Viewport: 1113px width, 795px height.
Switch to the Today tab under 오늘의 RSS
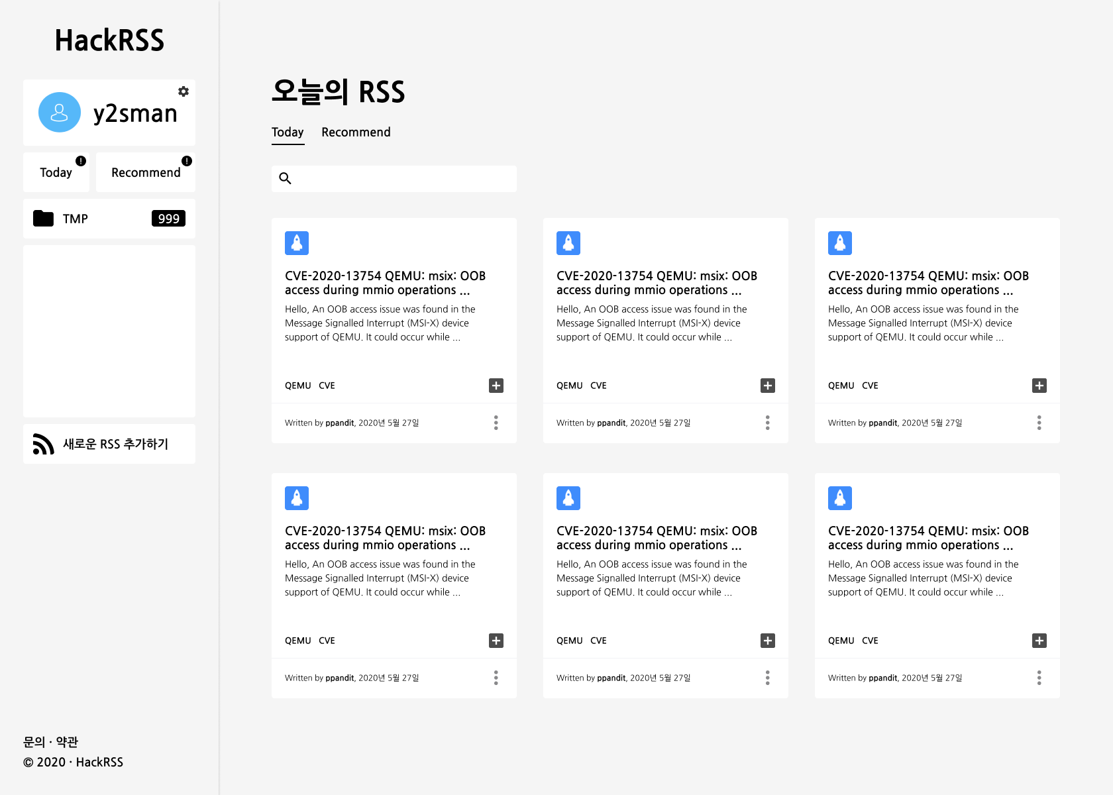288,132
